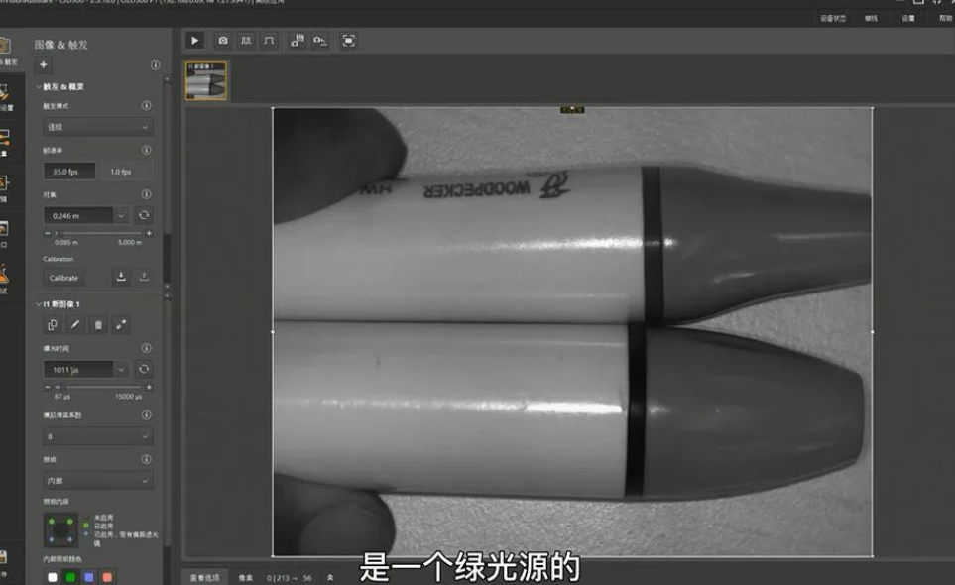The image size is (955, 585).
Task: Click the delete trash icon for image 1
Action: pos(98,325)
